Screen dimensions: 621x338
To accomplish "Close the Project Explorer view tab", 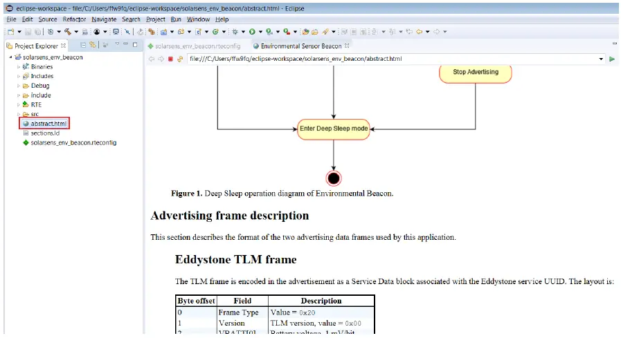I will tap(64, 46).
